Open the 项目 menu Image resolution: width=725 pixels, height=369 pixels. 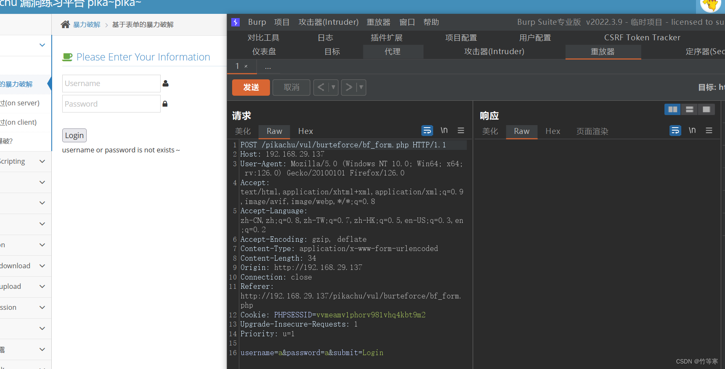tap(282, 22)
